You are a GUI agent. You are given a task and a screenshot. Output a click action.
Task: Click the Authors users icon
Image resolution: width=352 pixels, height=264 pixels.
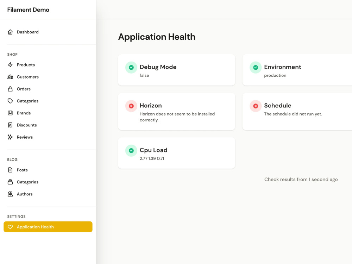pos(10,194)
